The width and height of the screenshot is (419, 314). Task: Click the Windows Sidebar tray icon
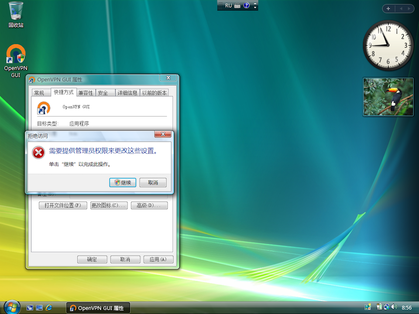(x=367, y=307)
